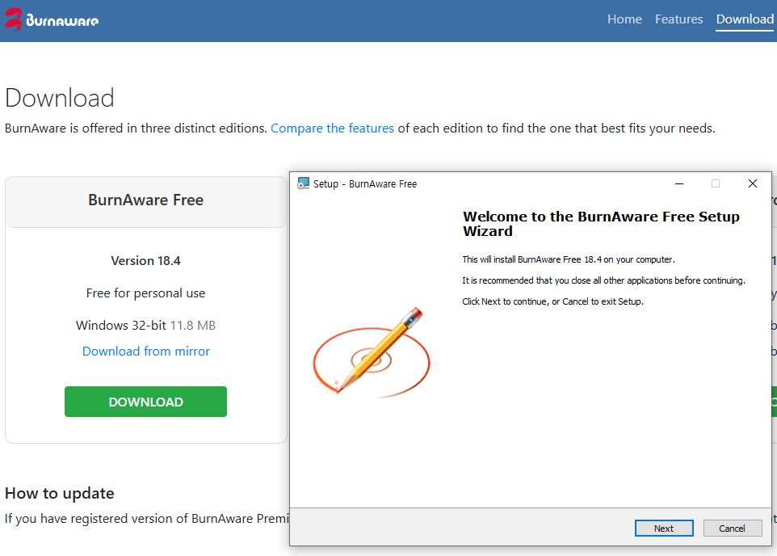Click the 'BurnAware Free' card heading

pyautogui.click(x=145, y=200)
